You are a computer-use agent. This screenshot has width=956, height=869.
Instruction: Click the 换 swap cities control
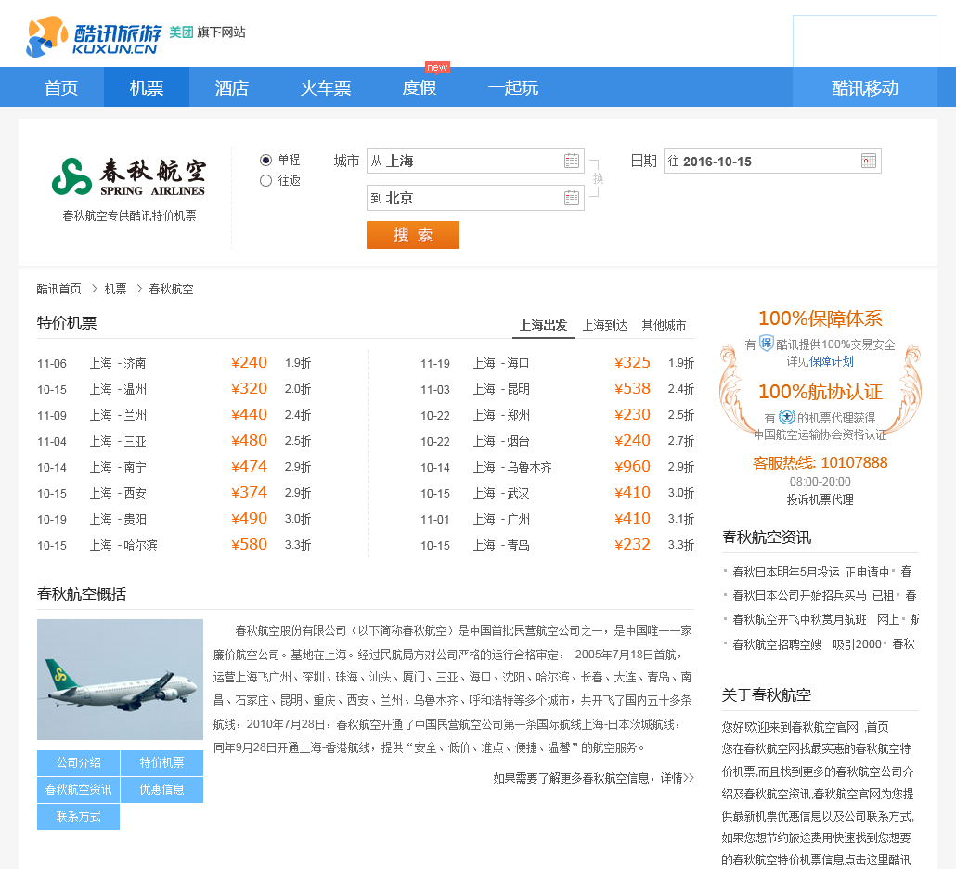[x=598, y=178]
